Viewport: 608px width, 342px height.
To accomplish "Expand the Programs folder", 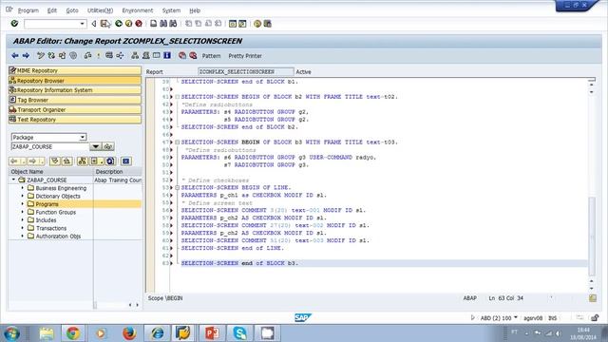I will (x=23, y=204).
